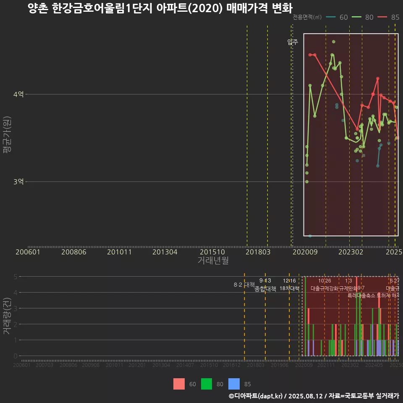Viewport: 403px width, 403px height.
Task: Click the '9·13 종합대책' annotation
Action: click(265, 285)
